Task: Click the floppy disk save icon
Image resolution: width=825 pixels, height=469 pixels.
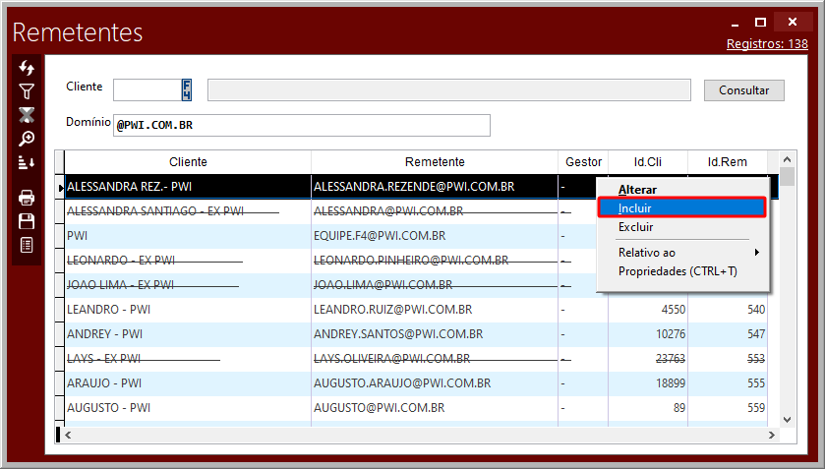Action: pyautogui.click(x=27, y=221)
